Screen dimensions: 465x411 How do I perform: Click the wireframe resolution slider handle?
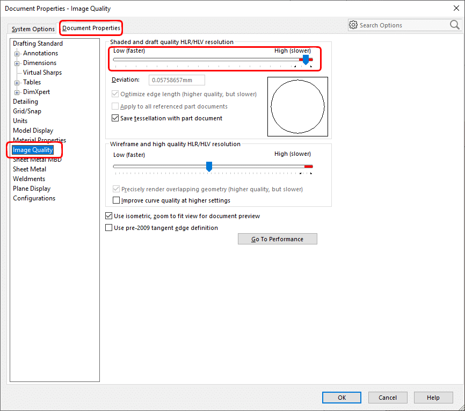point(209,167)
